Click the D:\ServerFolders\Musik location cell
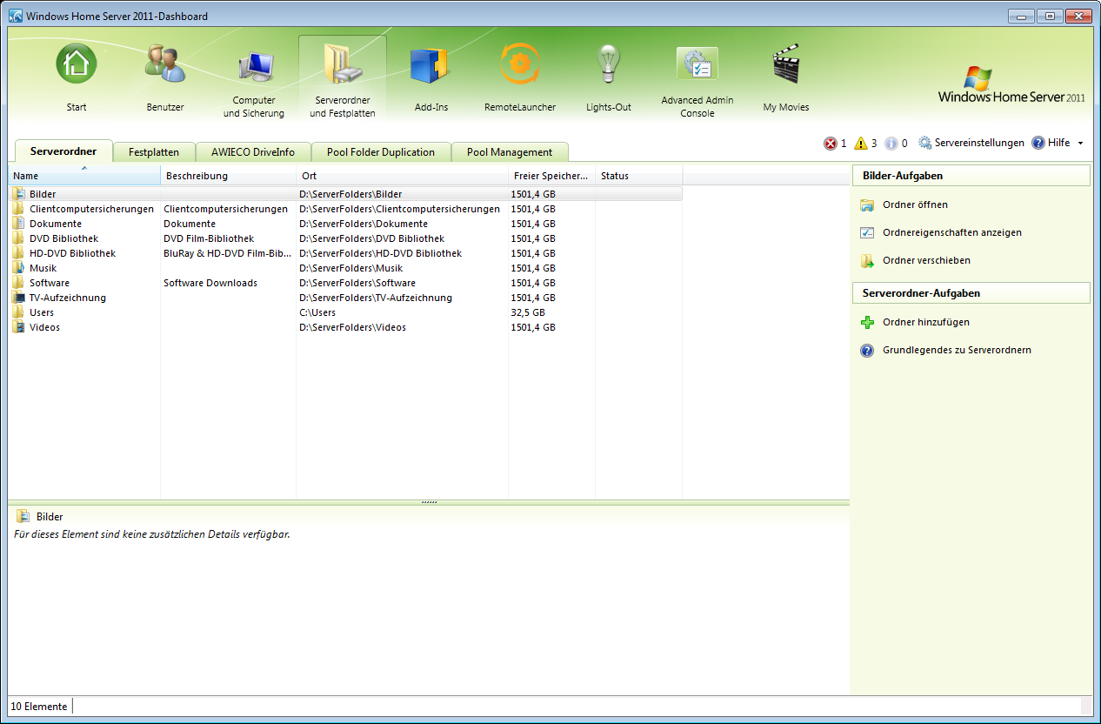Viewport: 1101px width, 724px height. pos(351,268)
